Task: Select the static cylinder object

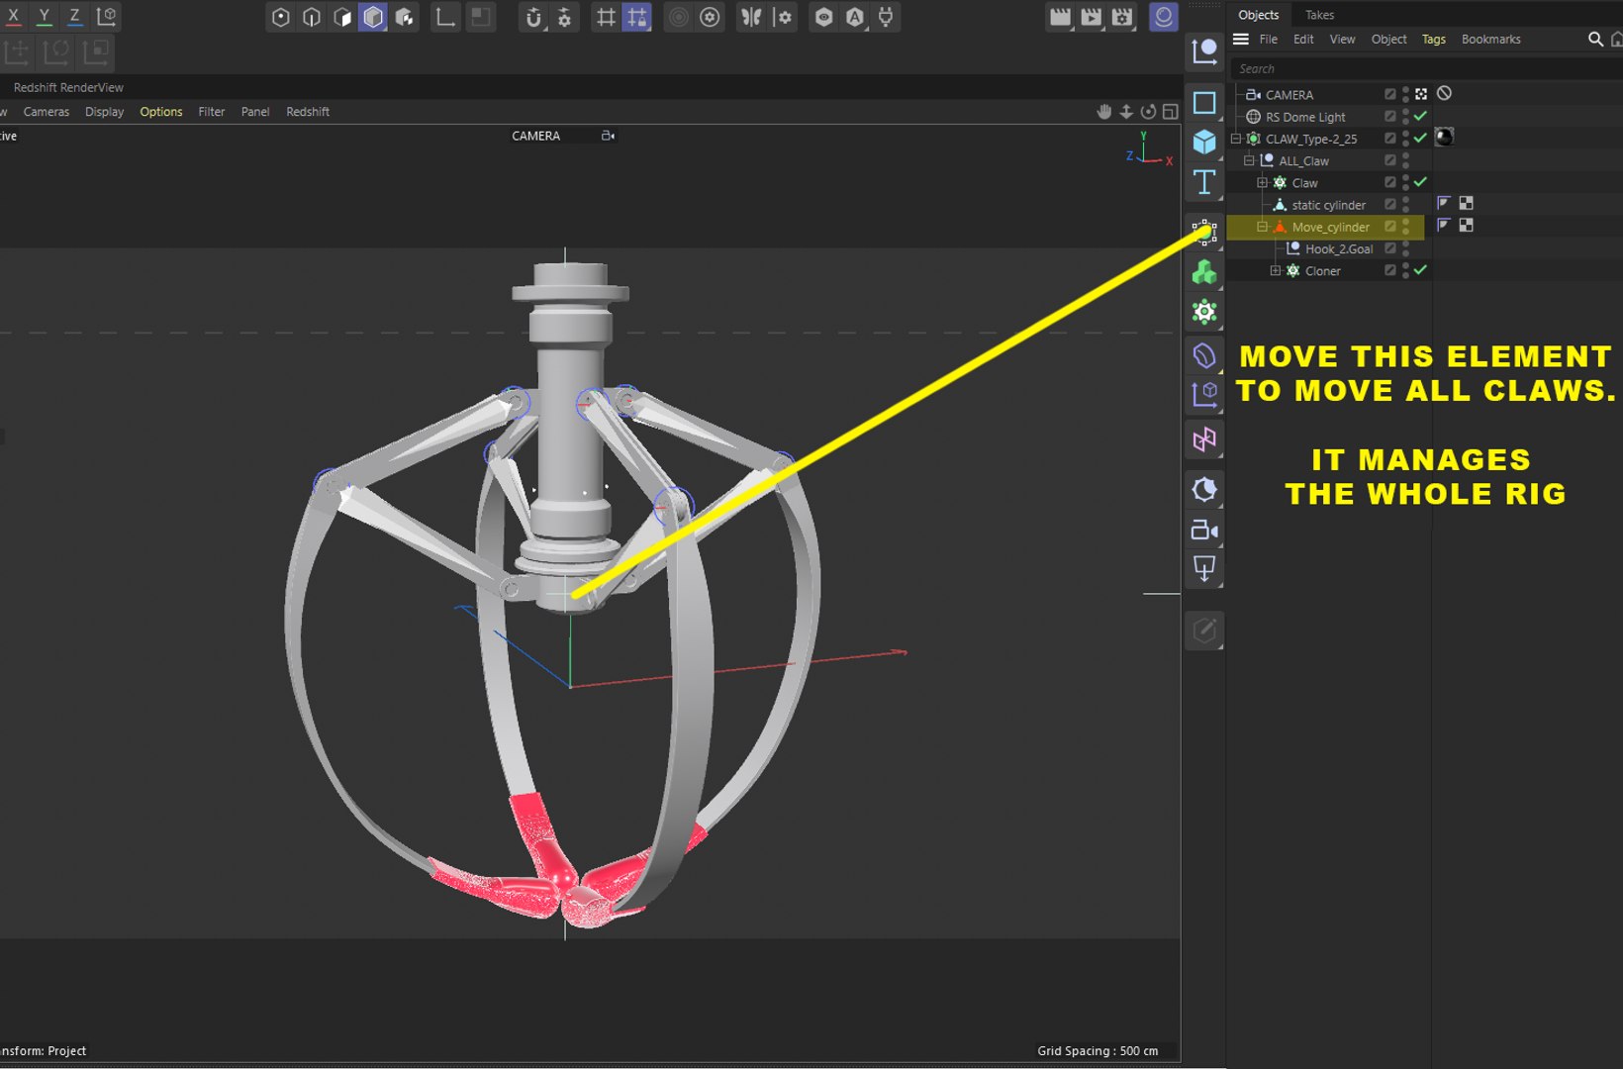Action: coord(1328,205)
